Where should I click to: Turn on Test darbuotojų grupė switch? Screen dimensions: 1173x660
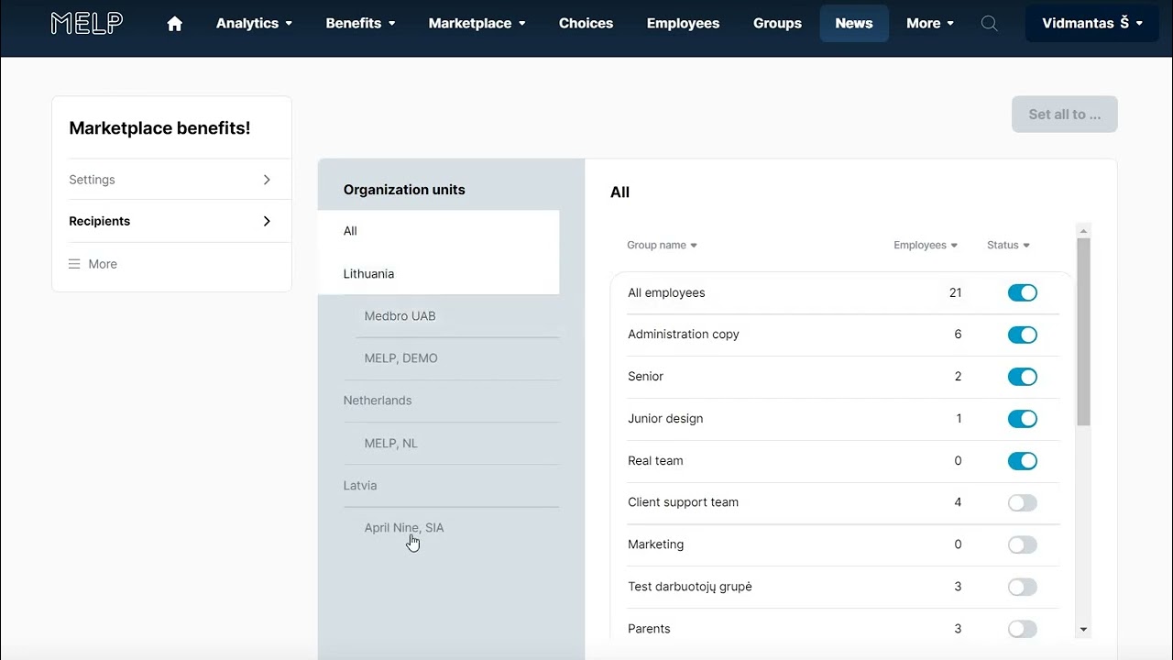tap(1022, 587)
